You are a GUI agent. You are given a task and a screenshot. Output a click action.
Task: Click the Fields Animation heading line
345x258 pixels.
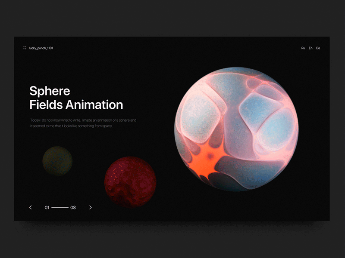click(x=76, y=104)
